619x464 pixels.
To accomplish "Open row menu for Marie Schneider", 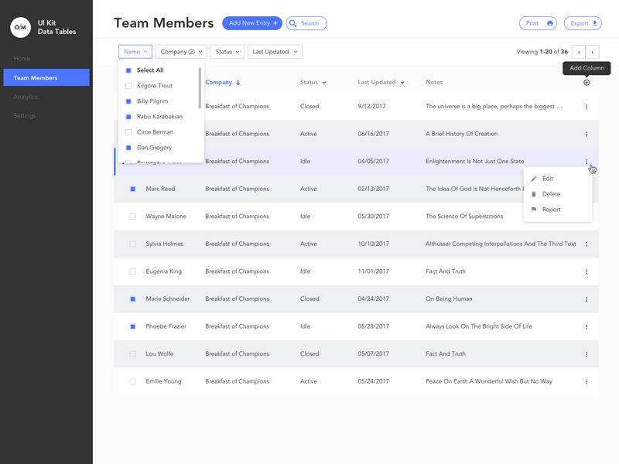I will [587, 299].
